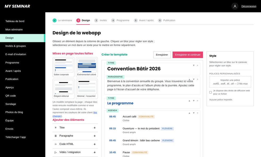The image size is (261, 157).
Task: Open Avant / après in the left sidebar
Action: tap(23, 71)
